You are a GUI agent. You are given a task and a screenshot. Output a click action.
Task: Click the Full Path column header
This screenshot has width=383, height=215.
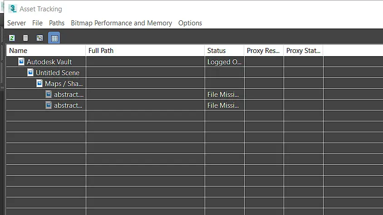point(145,50)
